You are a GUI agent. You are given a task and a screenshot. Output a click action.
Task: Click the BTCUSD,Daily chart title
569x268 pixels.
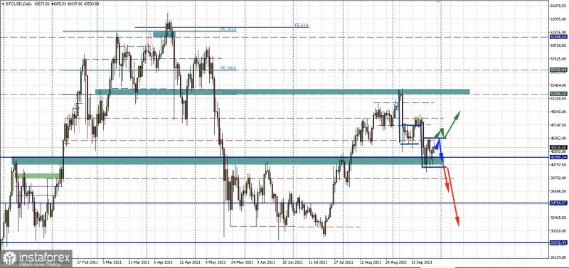coord(19,3)
